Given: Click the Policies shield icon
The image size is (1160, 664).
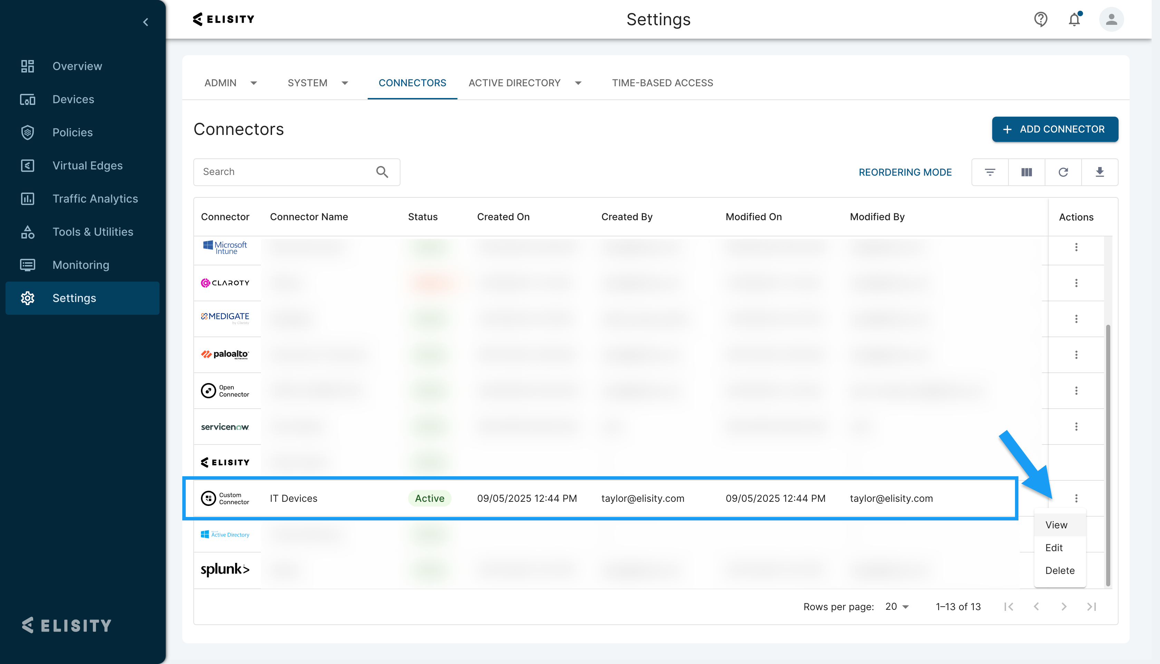Looking at the screenshot, I should click(x=27, y=132).
